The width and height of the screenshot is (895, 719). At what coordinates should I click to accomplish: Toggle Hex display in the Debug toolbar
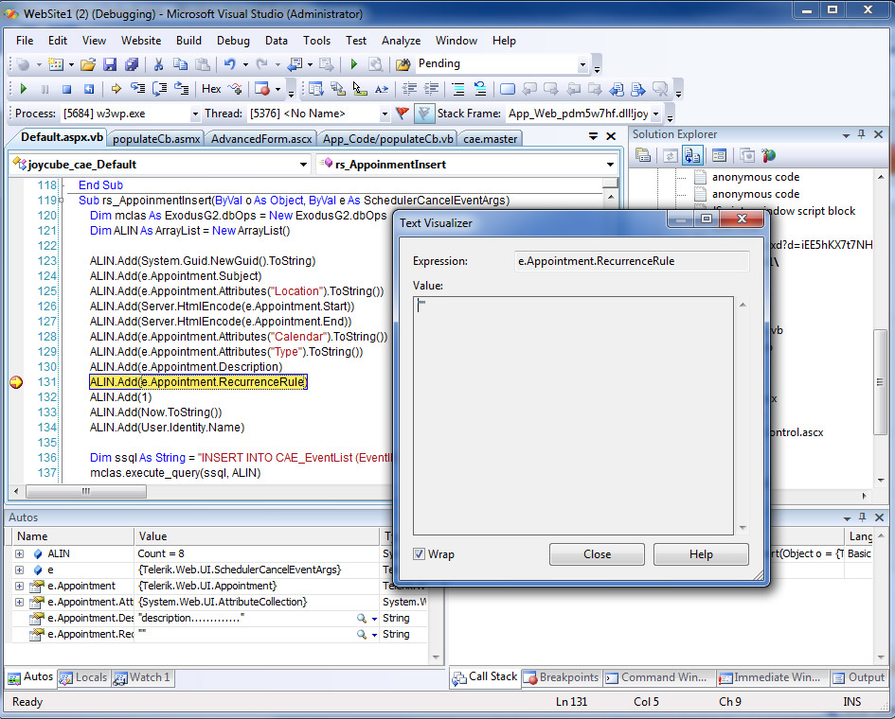tap(211, 89)
